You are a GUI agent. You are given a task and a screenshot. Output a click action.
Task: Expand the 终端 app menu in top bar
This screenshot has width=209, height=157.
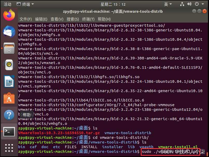point(25,4)
